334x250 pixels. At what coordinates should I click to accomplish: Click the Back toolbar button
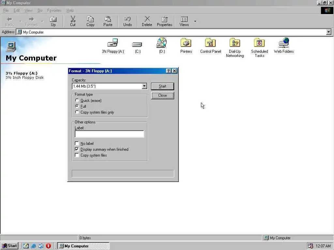click(9, 21)
